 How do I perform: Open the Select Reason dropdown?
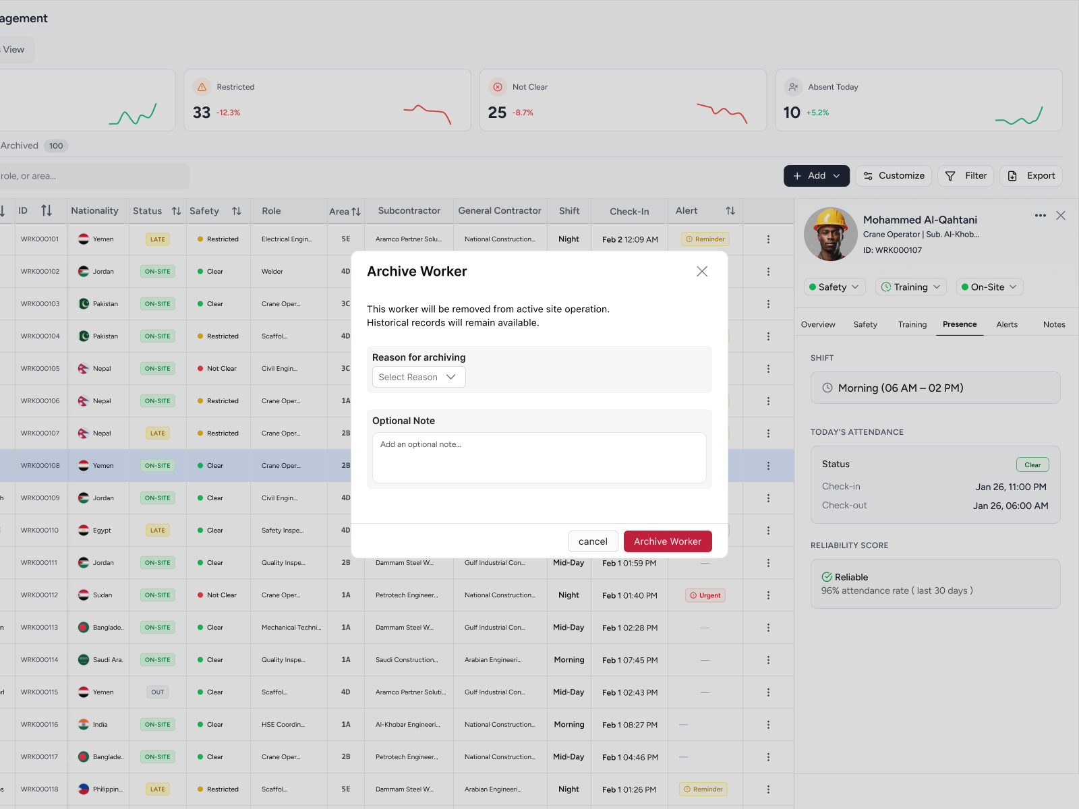click(418, 377)
